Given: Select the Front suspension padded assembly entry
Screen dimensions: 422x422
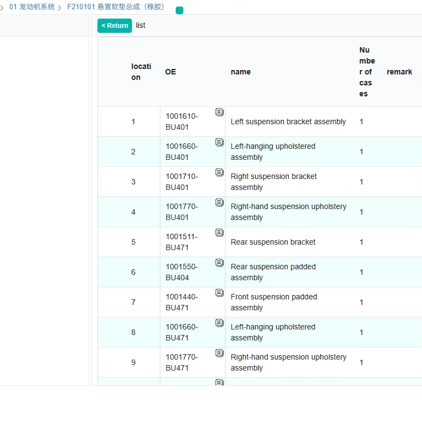Looking at the screenshot, I should [x=274, y=302].
